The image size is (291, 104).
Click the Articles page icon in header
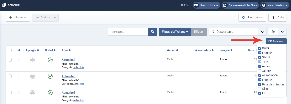4,5
